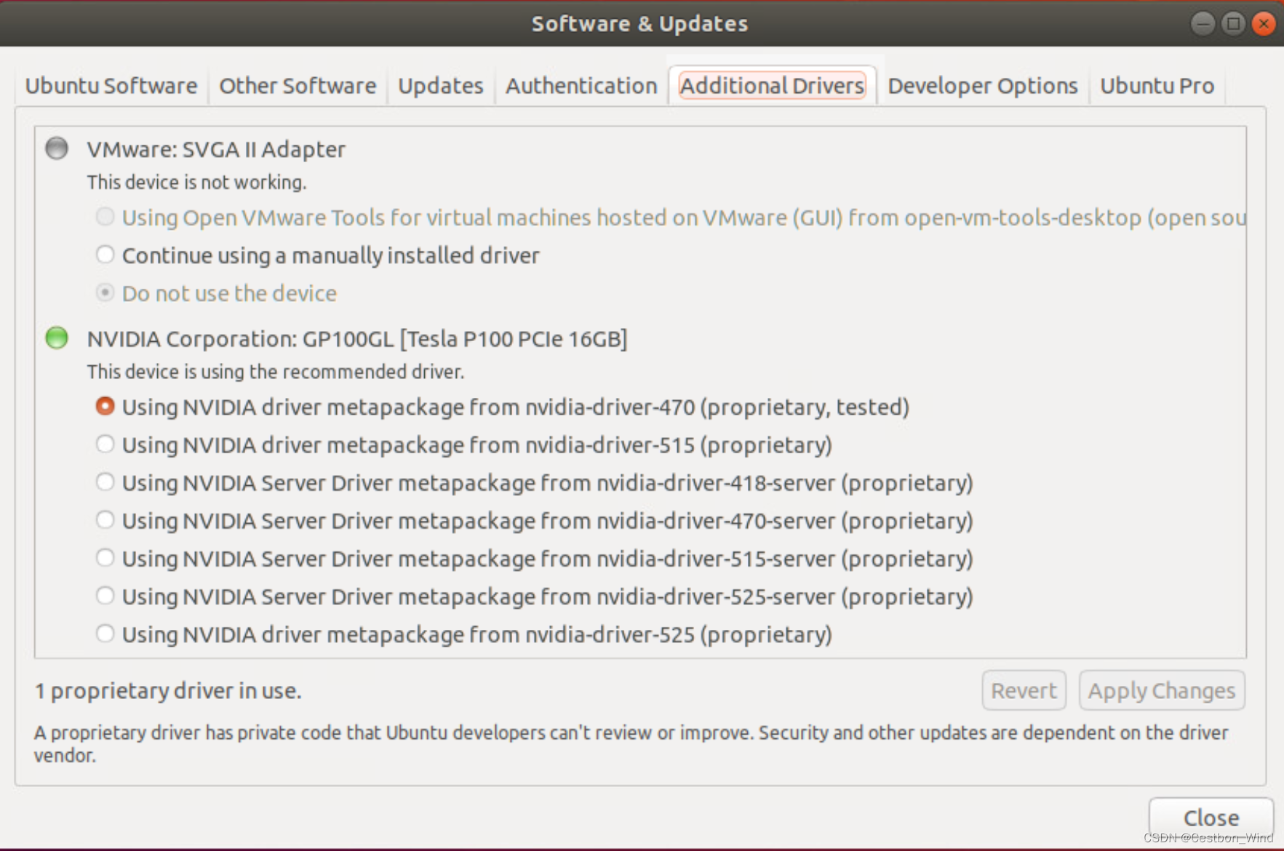Click the Revert button
1284x851 pixels.
click(1024, 690)
